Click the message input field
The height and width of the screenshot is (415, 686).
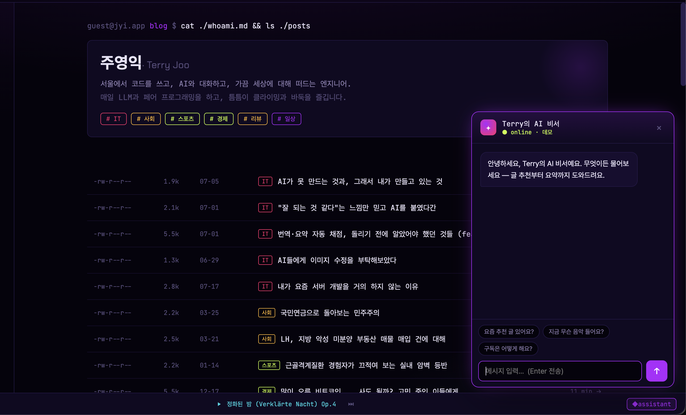pyautogui.click(x=560, y=371)
